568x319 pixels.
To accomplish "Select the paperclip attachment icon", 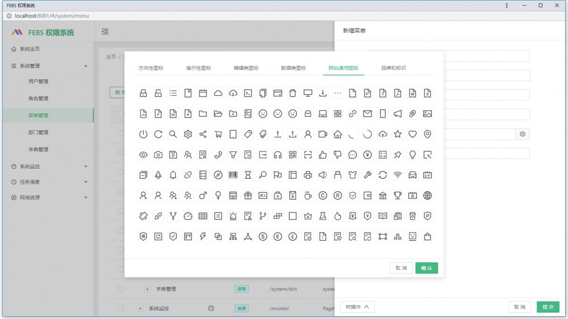I will pyautogui.click(x=412, y=114).
